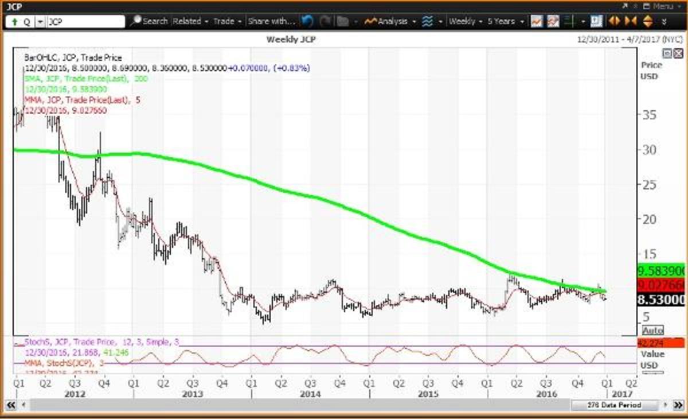This screenshot has width=688, height=419.
Task: Open the 5 Years range dropdown
Action: (x=505, y=21)
